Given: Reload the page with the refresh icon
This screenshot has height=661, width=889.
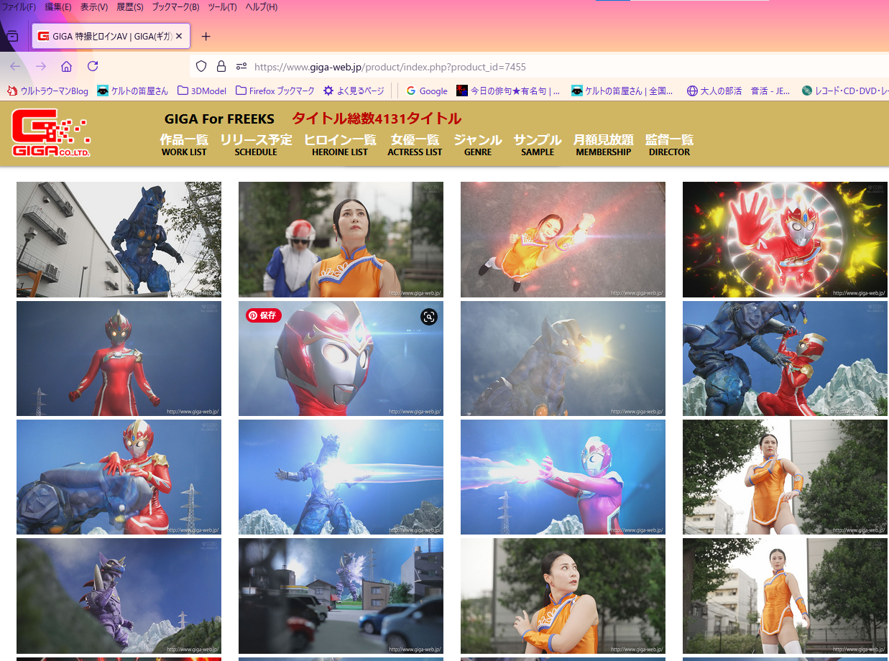Looking at the screenshot, I should (x=93, y=67).
